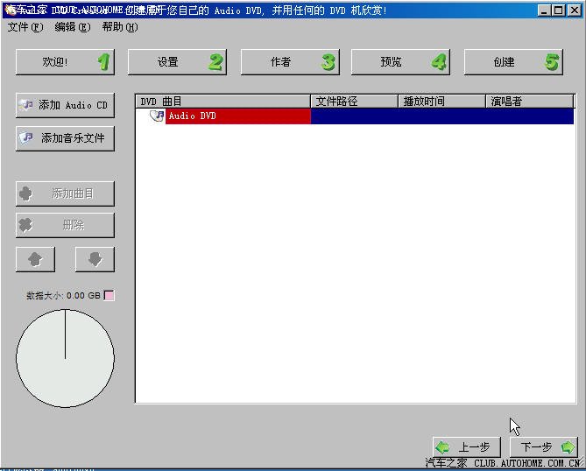Click the move track up arrow icon
The image size is (586, 471).
tap(36, 259)
